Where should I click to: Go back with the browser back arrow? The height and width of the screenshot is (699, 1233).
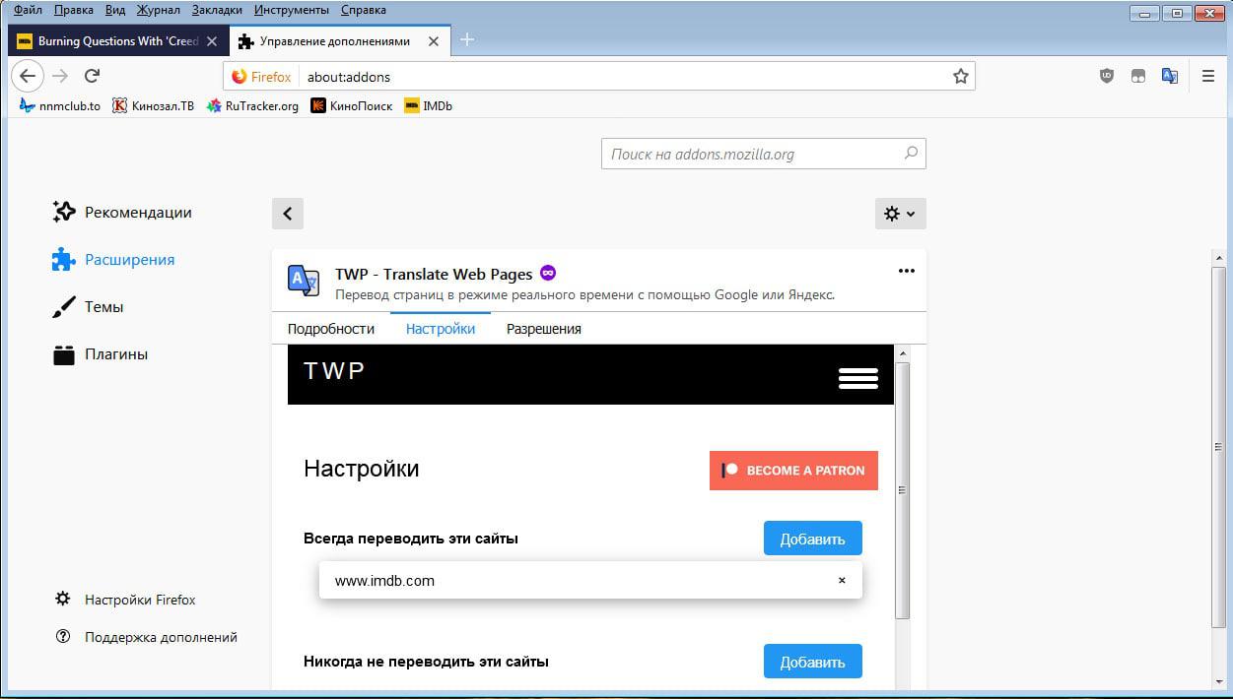28,76
